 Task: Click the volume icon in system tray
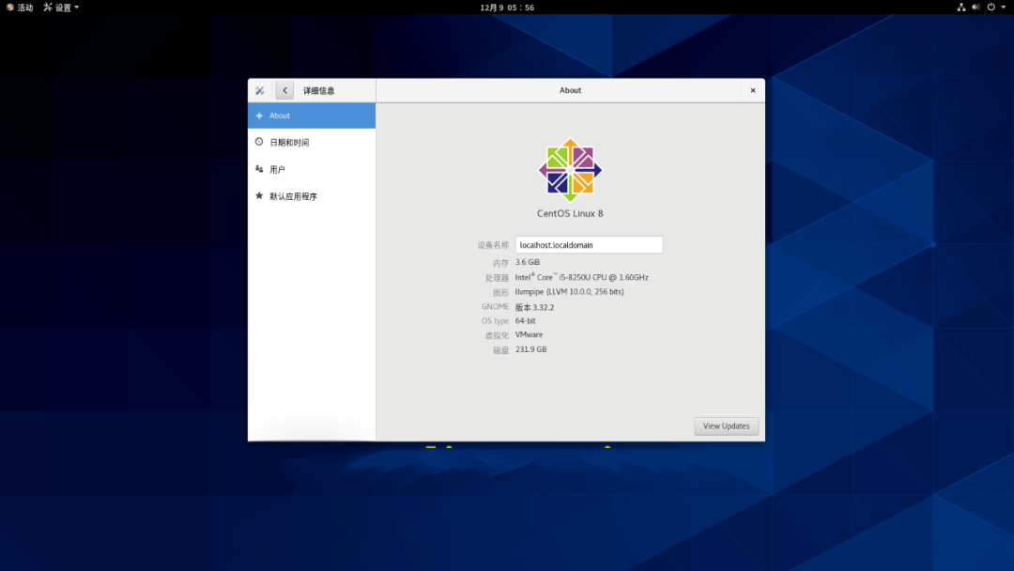pos(976,8)
